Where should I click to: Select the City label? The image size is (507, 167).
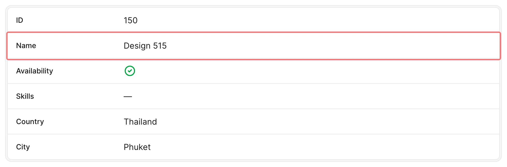point(23,147)
